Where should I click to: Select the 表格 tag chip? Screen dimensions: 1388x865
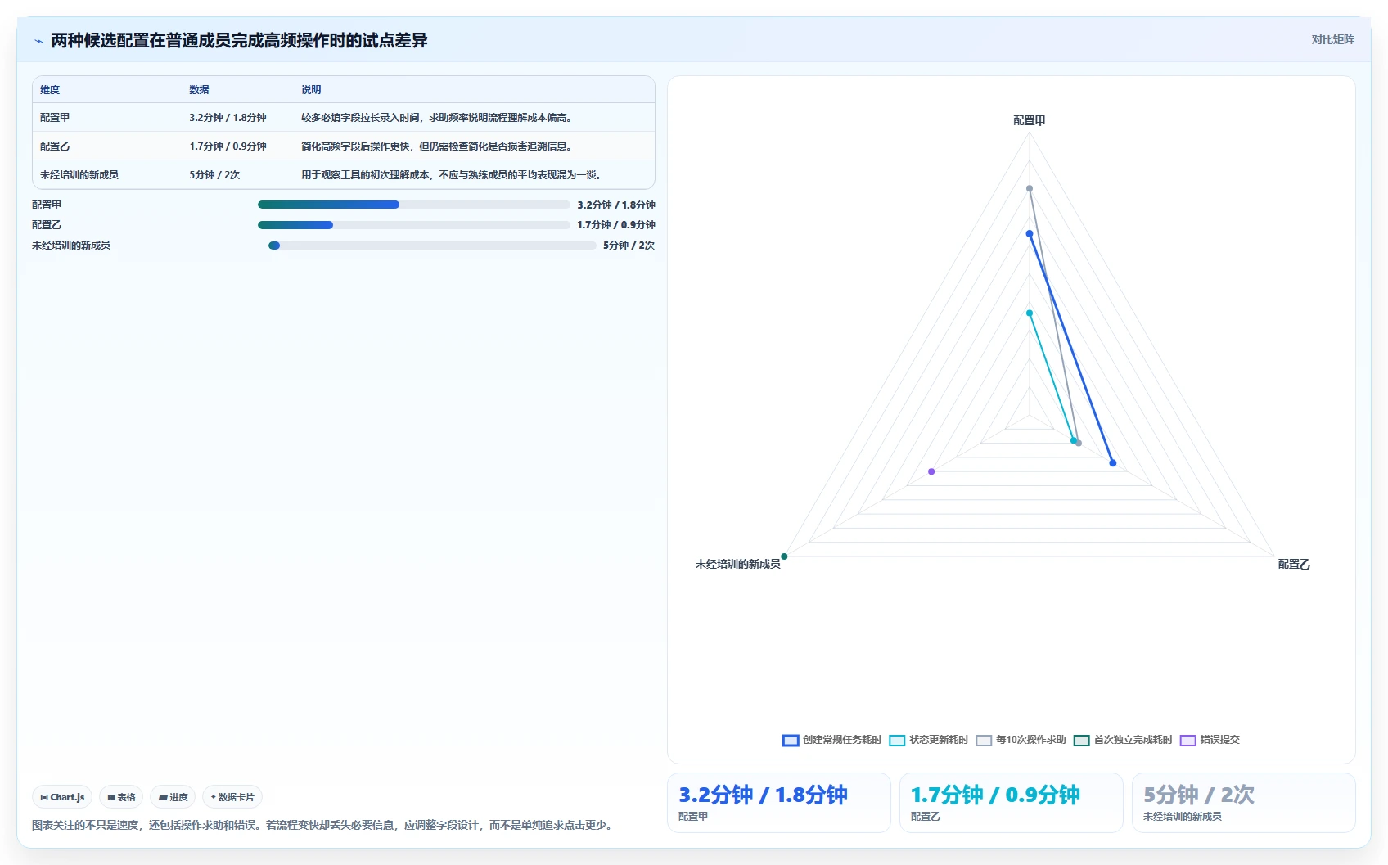[x=121, y=797]
